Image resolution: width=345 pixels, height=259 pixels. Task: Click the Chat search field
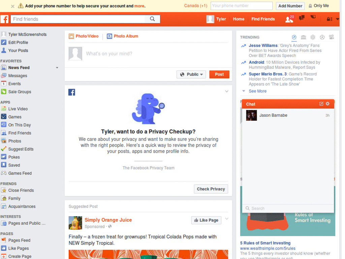pos(288,208)
